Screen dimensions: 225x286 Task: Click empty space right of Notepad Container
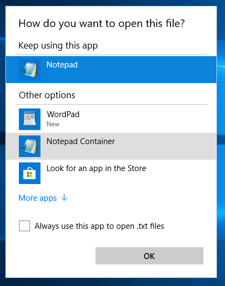[164, 146]
